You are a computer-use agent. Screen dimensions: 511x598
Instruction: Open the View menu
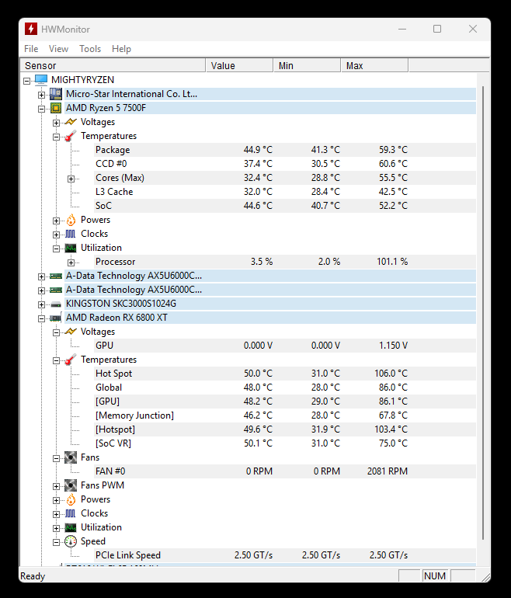coord(58,49)
